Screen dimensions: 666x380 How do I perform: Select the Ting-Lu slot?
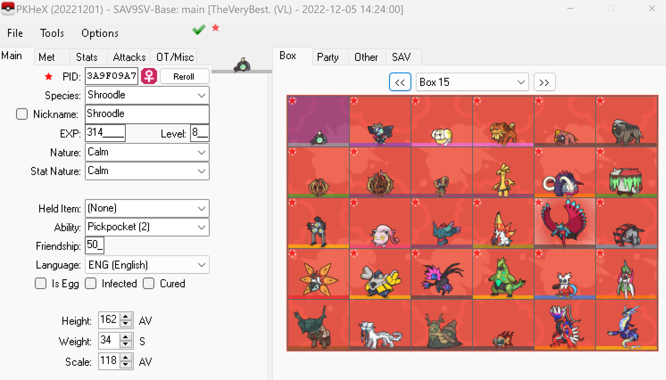[318, 325]
